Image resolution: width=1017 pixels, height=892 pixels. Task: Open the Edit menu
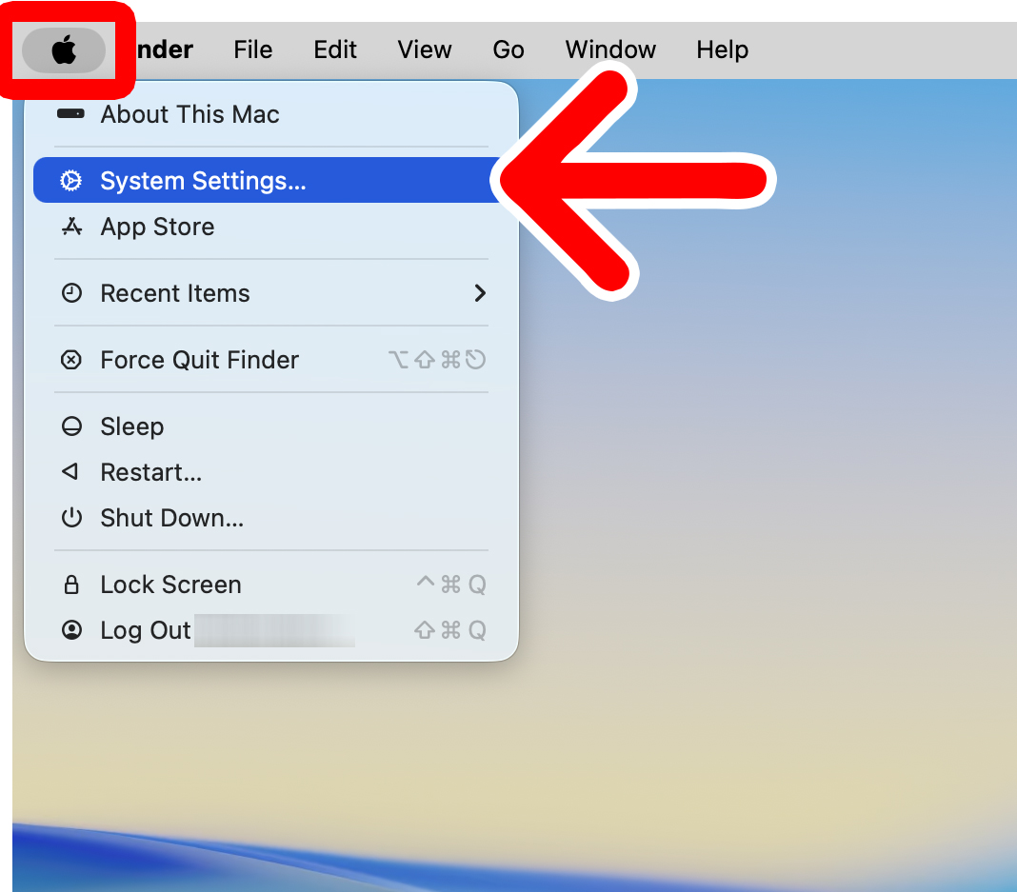tap(335, 50)
